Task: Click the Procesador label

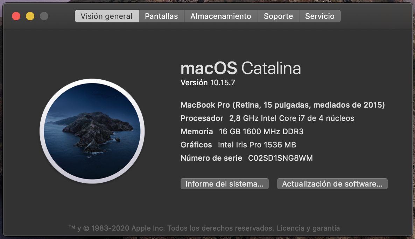Action: 202,118
